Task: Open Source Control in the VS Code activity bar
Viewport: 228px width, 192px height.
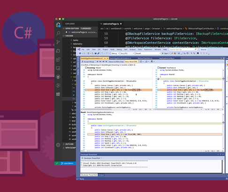Action: click(58, 42)
